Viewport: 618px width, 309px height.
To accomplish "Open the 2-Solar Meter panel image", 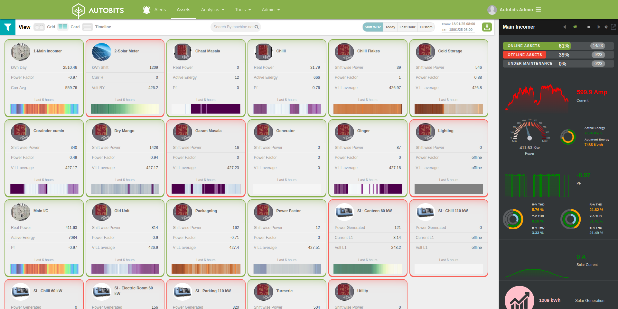I will point(102,52).
